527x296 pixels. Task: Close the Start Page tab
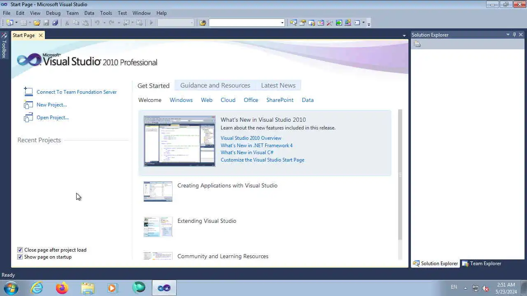pos(40,35)
